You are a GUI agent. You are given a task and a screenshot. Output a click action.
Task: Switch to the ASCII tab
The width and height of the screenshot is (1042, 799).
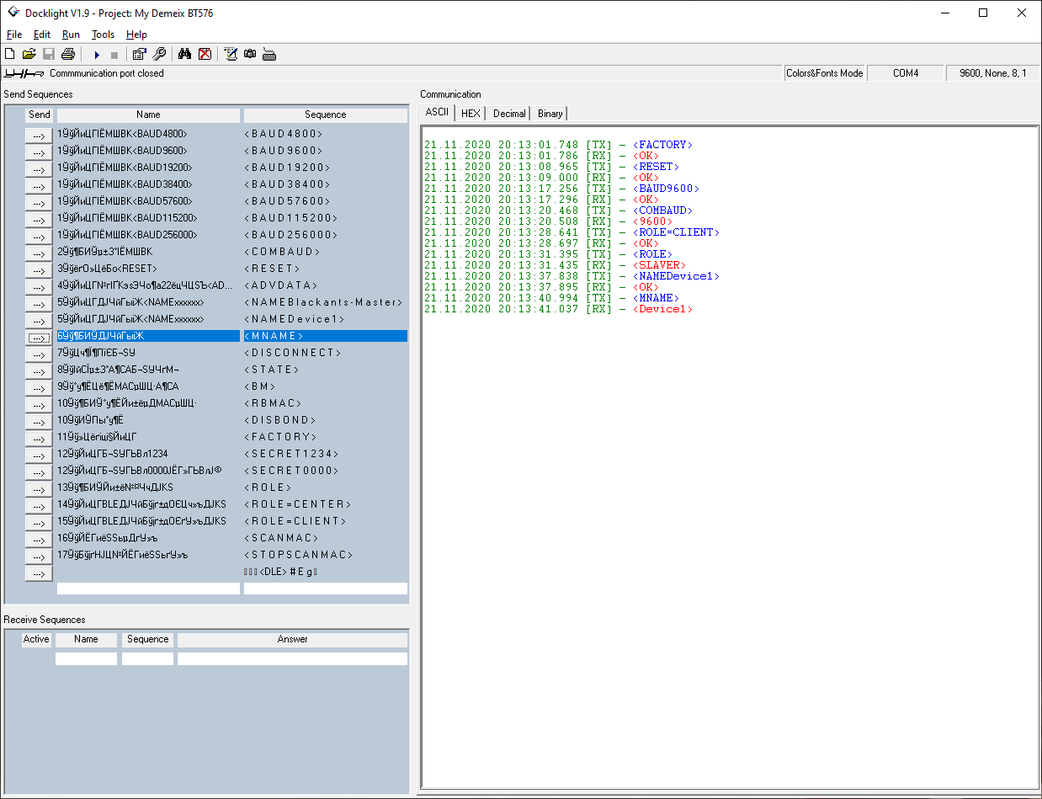point(437,112)
